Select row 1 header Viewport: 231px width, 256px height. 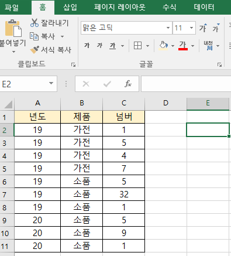pyautogui.click(x=7, y=117)
